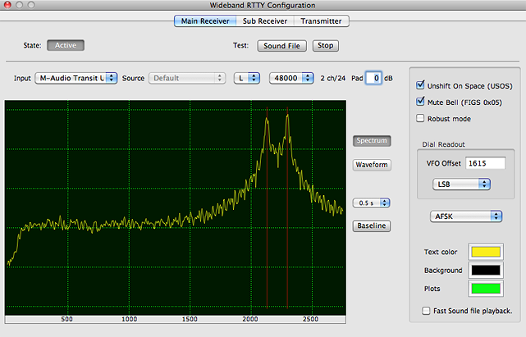Open the 0.5 s averaging dropdown
This screenshot has width=526, height=337.
coord(372,203)
